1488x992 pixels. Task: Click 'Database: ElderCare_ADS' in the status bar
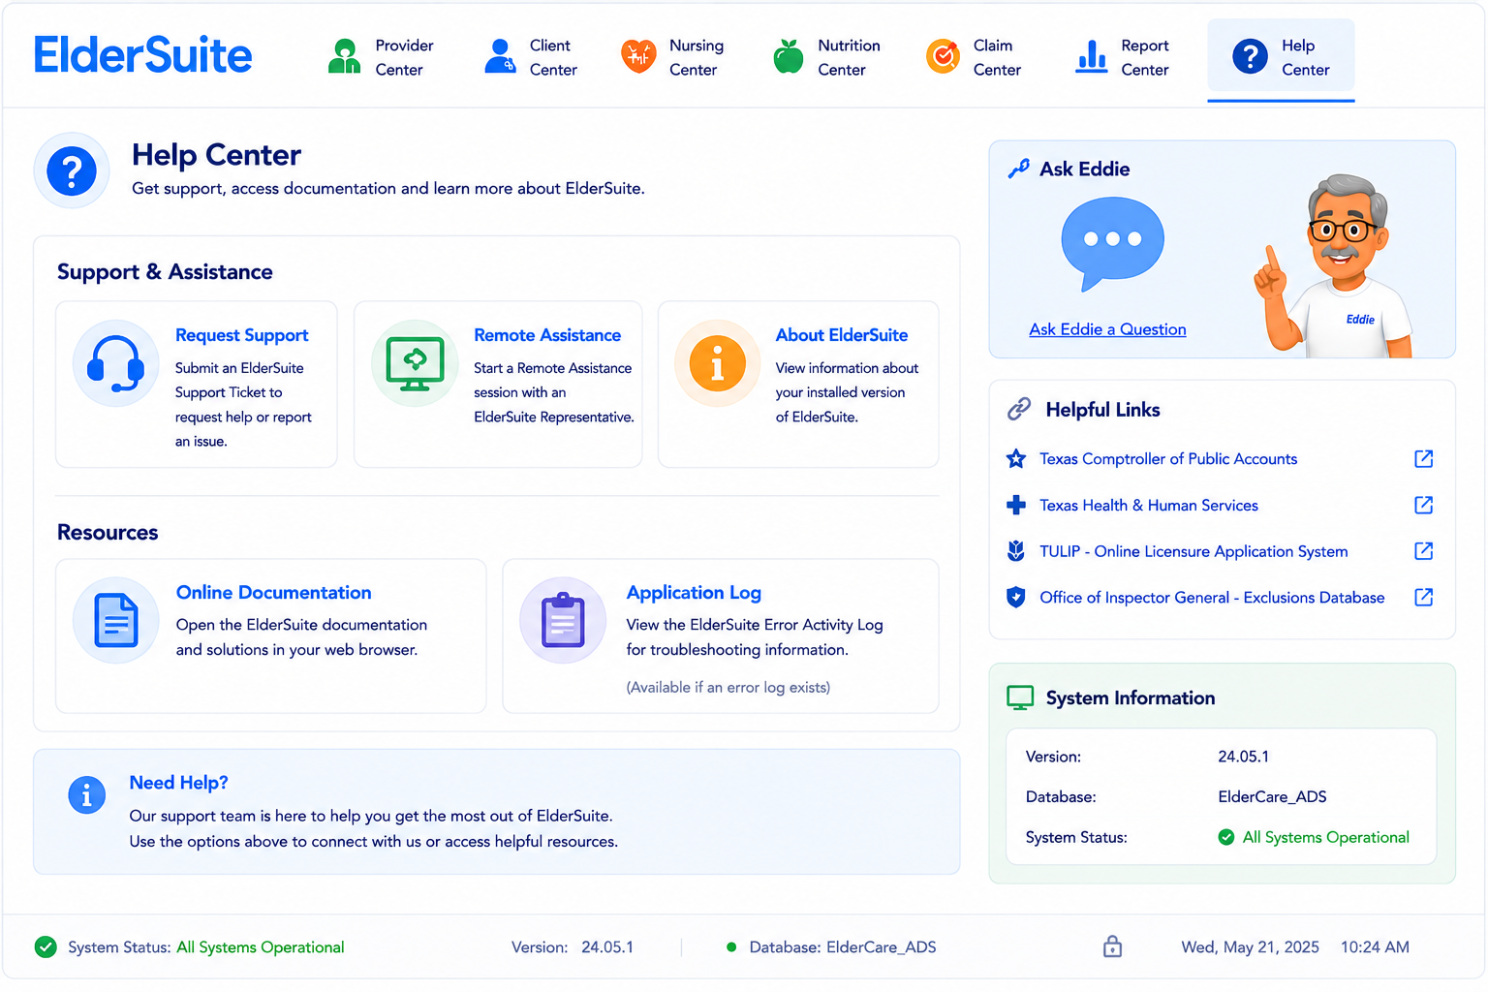click(x=843, y=947)
